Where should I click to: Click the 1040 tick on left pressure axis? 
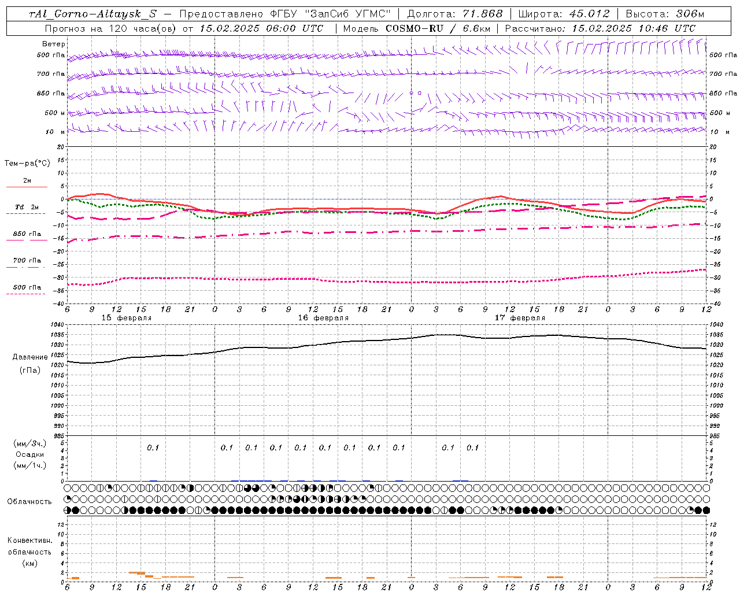click(58, 325)
